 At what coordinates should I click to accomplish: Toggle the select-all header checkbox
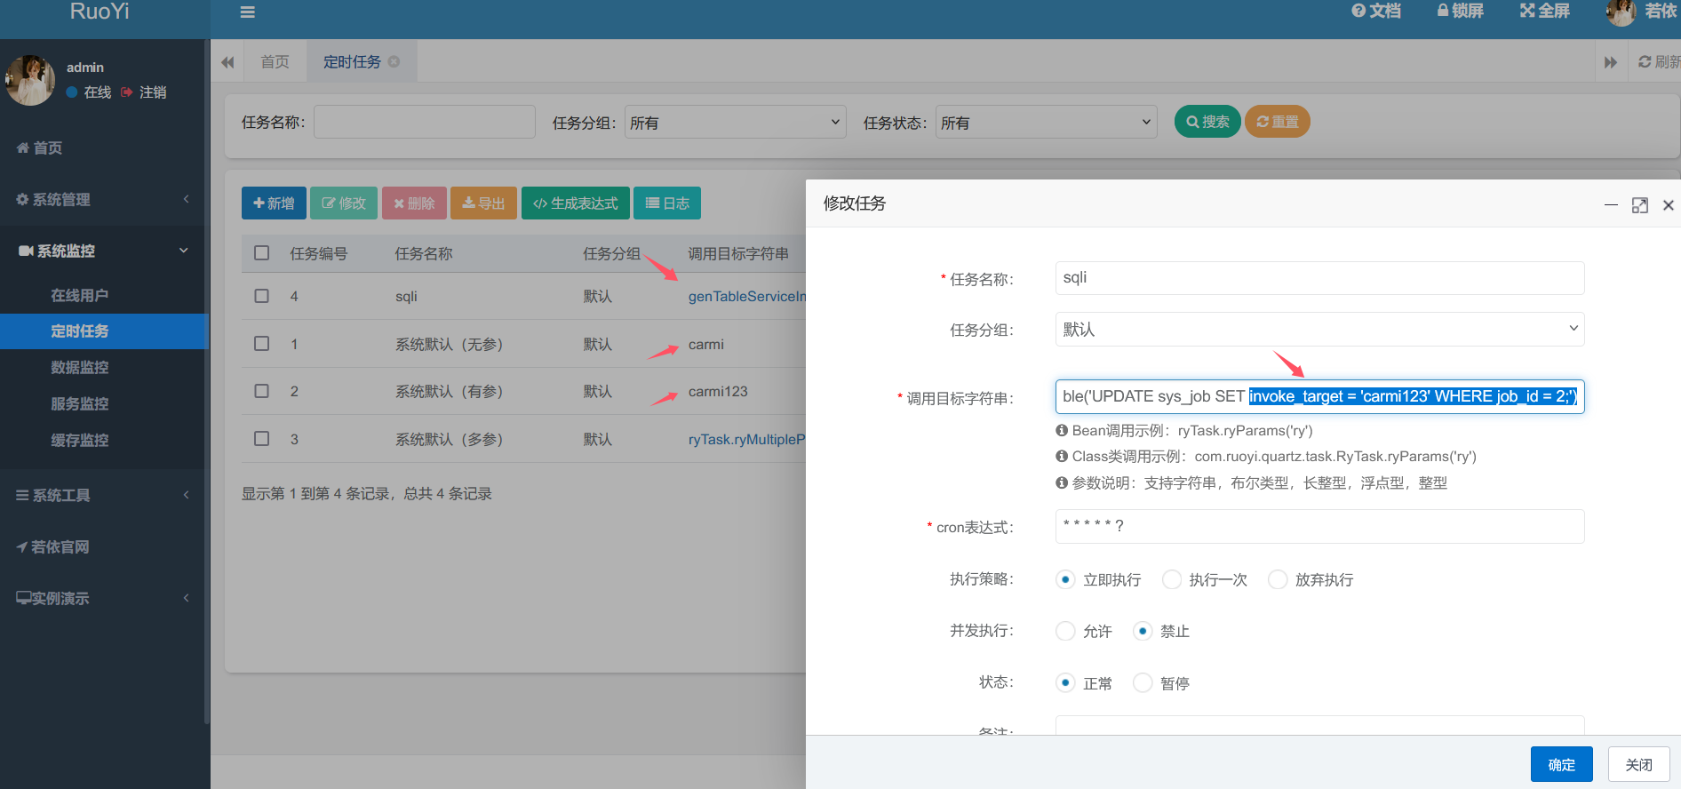point(261,253)
